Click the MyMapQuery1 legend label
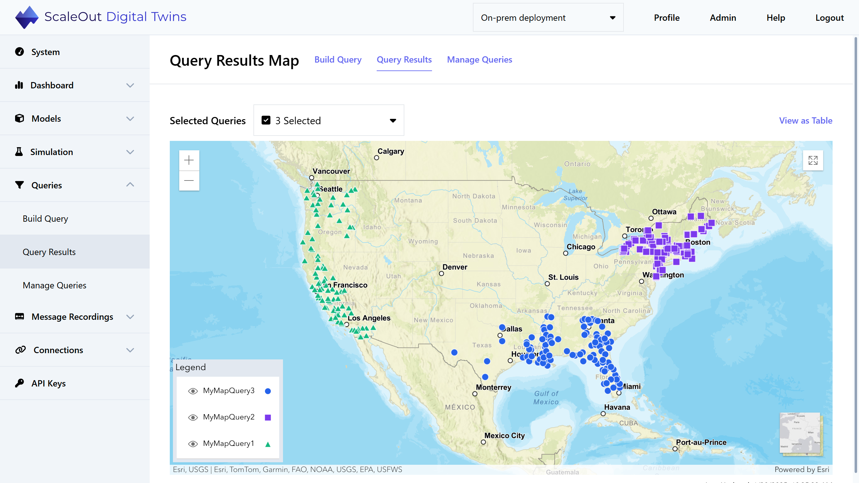This screenshot has height=483, width=859. [x=228, y=443]
